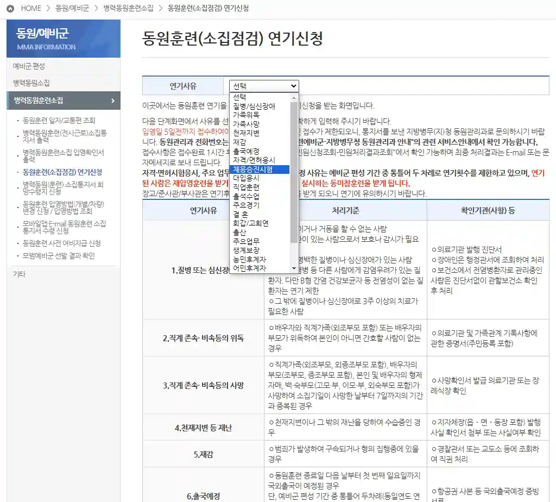This screenshot has height=502, width=556.
Task: Select 동원훈련(소집점검) 연기신청 in sidebar
Action: (62, 172)
